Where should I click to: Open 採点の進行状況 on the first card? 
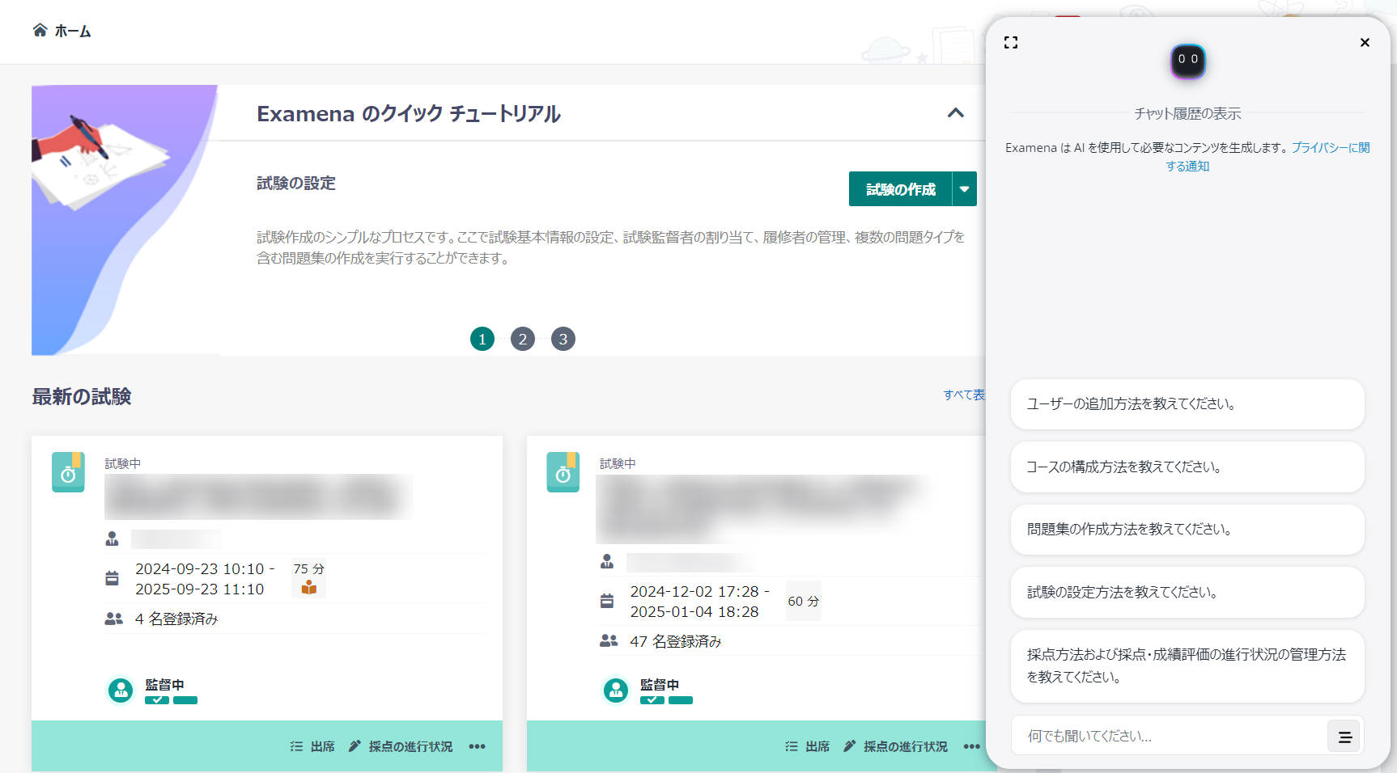coord(401,746)
